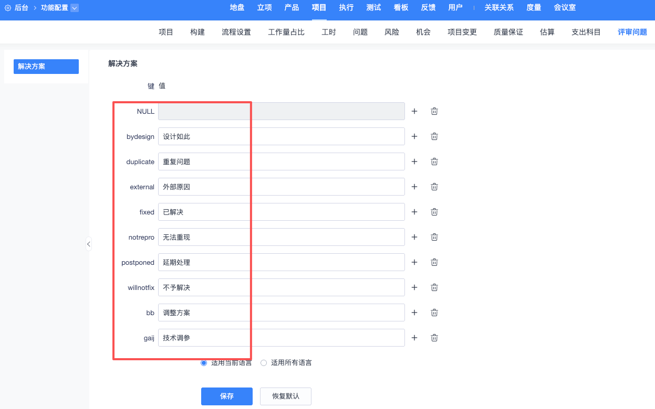Delete the postponed row
This screenshot has width=655, height=409.
[x=434, y=262]
